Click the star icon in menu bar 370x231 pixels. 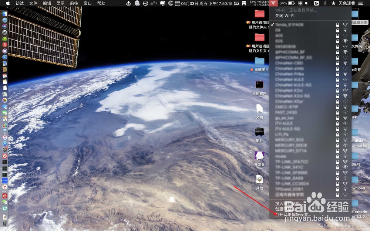click(333, 3)
